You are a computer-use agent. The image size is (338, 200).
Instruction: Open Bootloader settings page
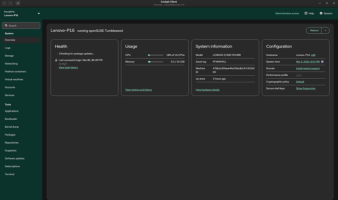(21, 119)
